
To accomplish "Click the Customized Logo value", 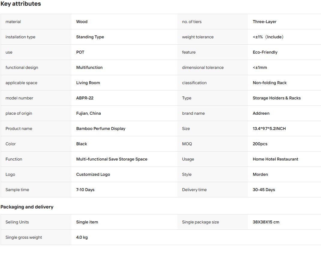I will pos(93,175).
